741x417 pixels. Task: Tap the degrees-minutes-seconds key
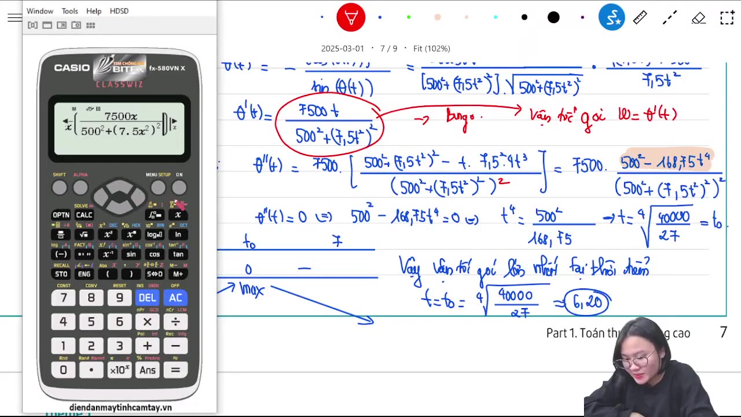click(x=84, y=254)
